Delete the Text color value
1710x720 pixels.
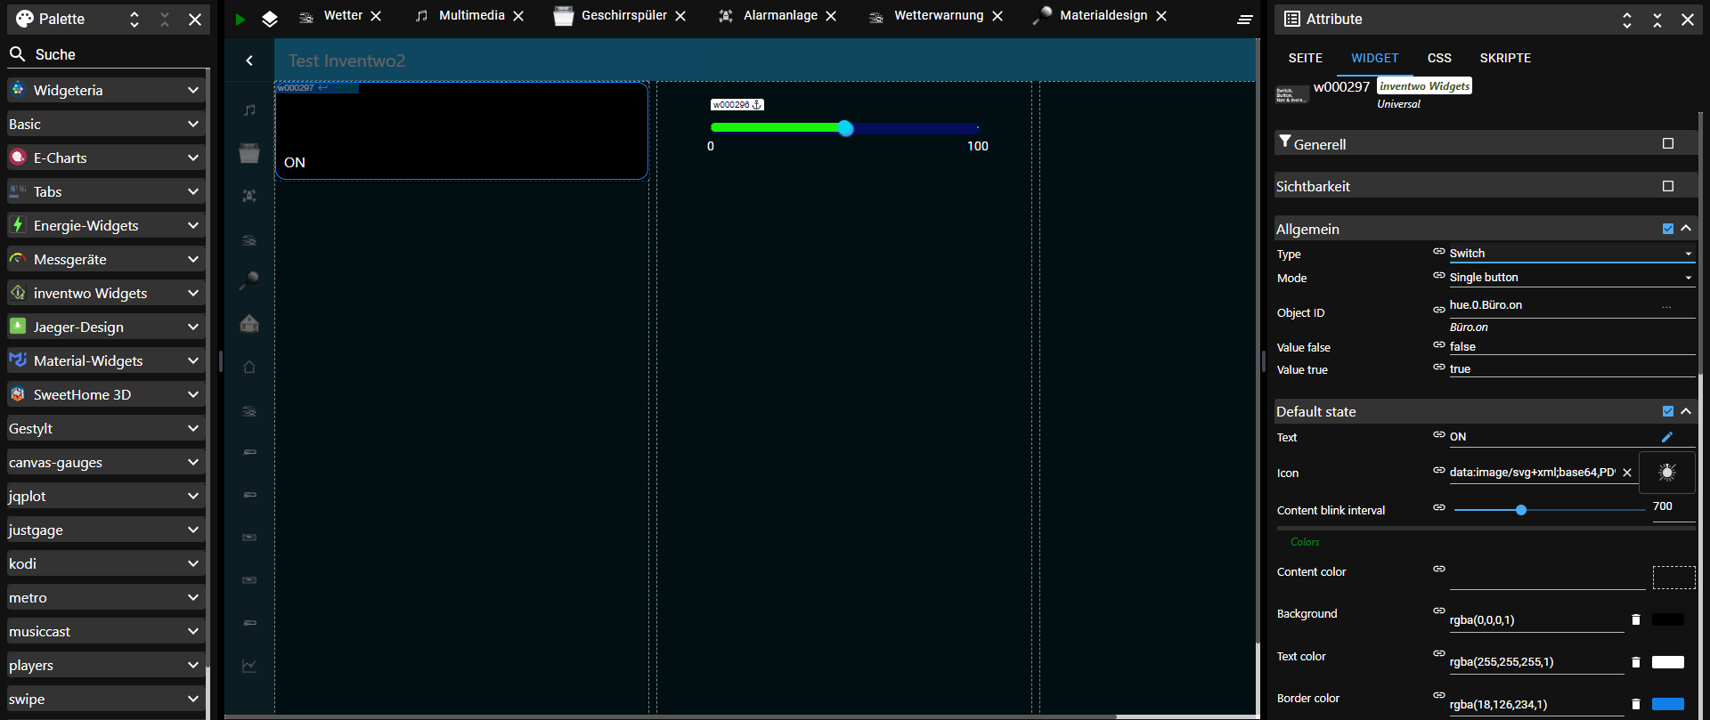coord(1636,662)
